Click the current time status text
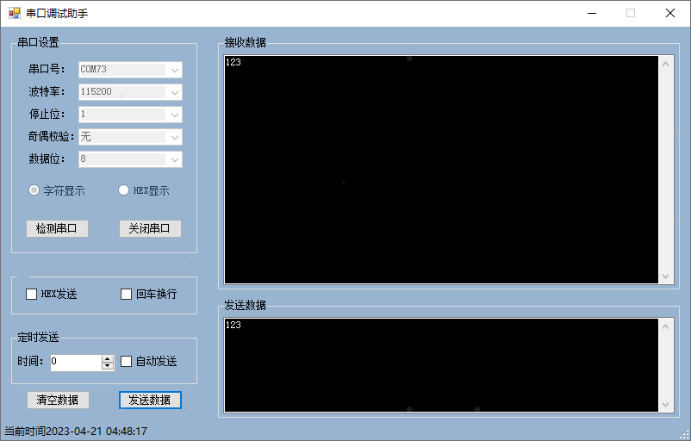 click(76, 431)
